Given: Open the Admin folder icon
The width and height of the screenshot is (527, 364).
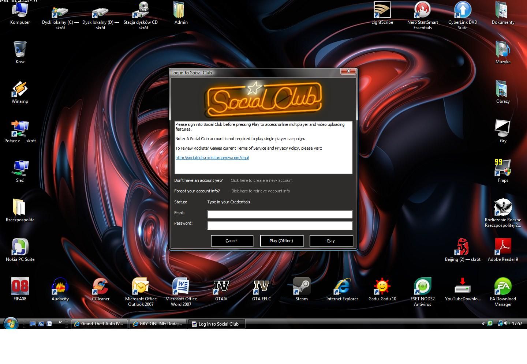Looking at the screenshot, I should pyautogui.click(x=181, y=13).
